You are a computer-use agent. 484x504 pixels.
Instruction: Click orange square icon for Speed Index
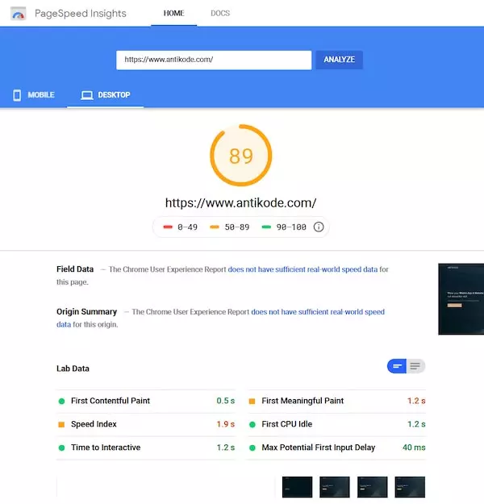61,425
